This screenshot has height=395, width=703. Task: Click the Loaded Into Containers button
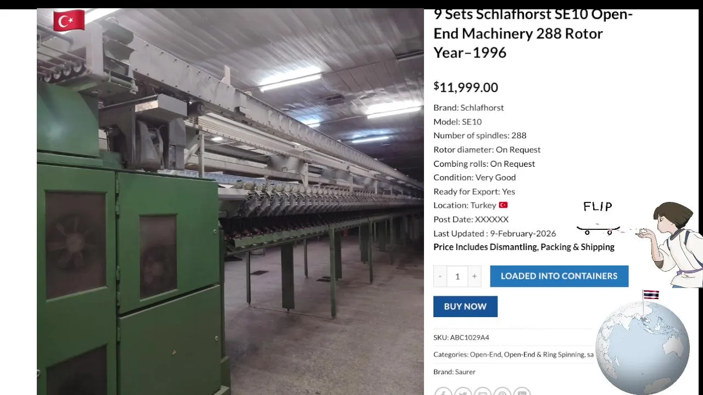point(559,276)
